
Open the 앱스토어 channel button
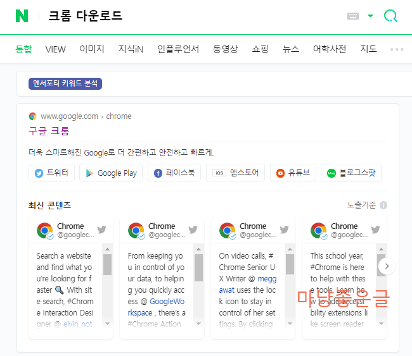(x=235, y=173)
